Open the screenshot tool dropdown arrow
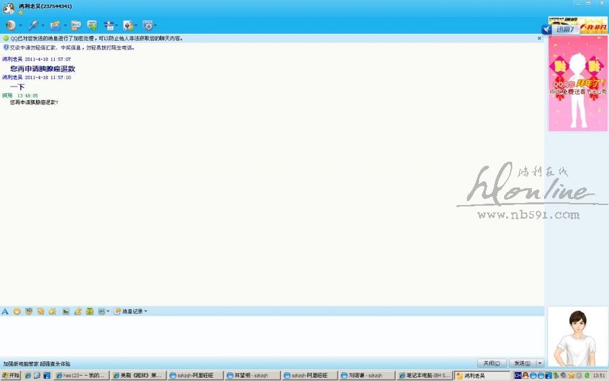This screenshot has width=609, height=381. [x=108, y=311]
